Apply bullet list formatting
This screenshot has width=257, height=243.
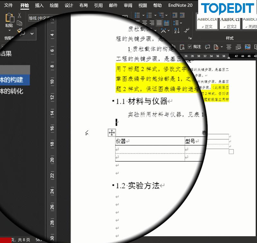(x=137, y=14)
